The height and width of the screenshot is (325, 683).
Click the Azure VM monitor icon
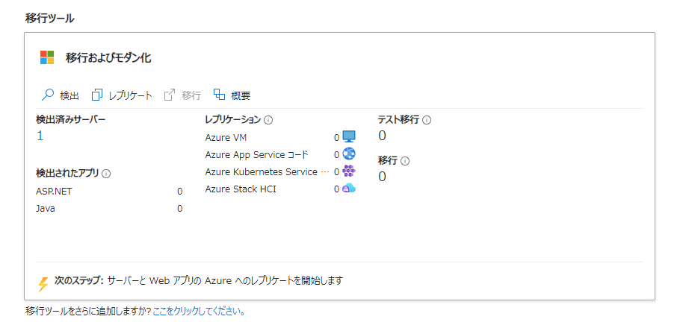point(349,137)
